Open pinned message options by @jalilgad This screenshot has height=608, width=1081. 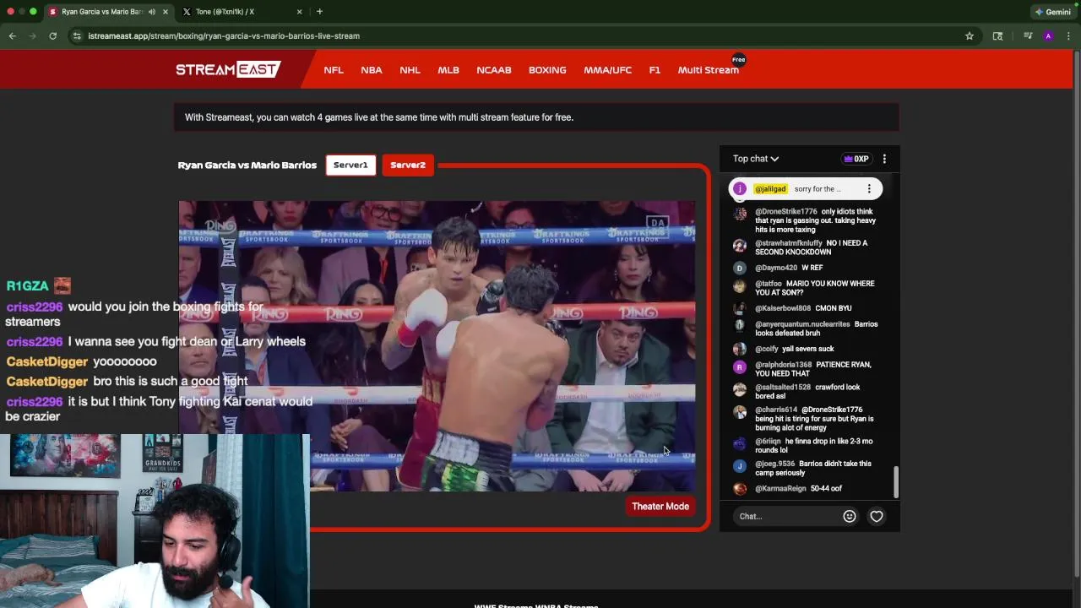point(869,189)
